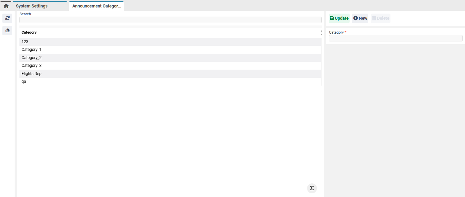Viewport: 465px width, 197px height.
Task: Open Category column options menu
Action: (321, 33)
